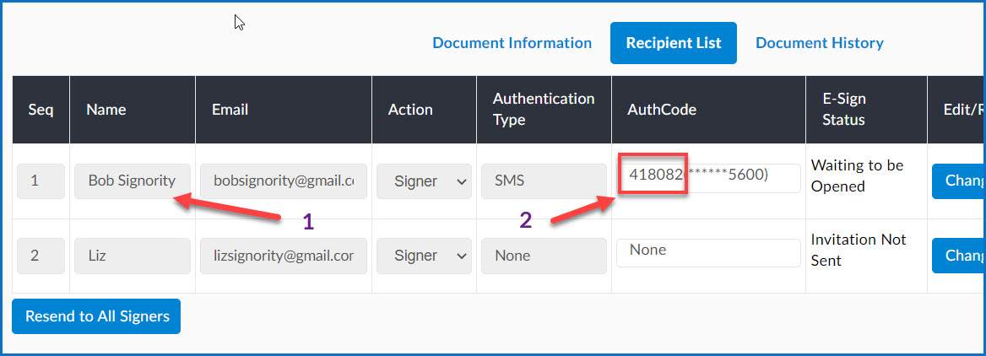Click the Bob Signority name field
Screen dimensions: 986x356
tap(132, 181)
